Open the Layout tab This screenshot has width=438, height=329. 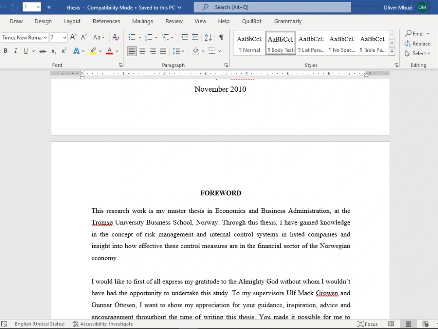[x=72, y=21]
